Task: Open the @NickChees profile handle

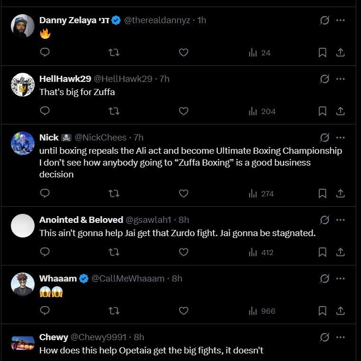Action: (x=101, y=138)
